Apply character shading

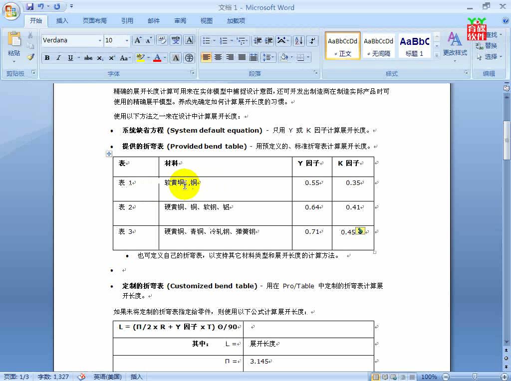(x=176, y=58)
